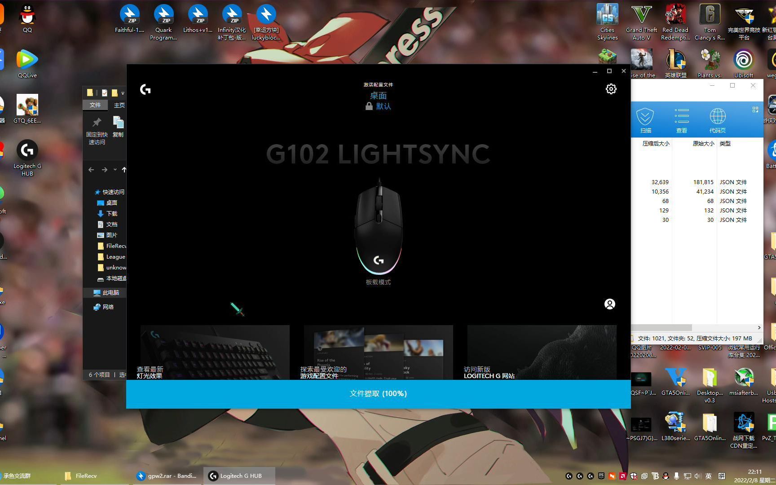Open the G HUB settings gear
This screenshot has width=776, height=485.
[x=611, y=88]
